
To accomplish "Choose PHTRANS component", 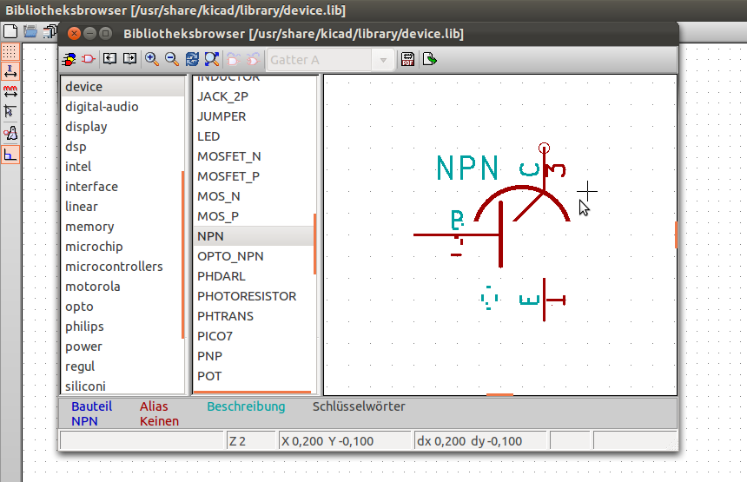I will click(254, 316).
